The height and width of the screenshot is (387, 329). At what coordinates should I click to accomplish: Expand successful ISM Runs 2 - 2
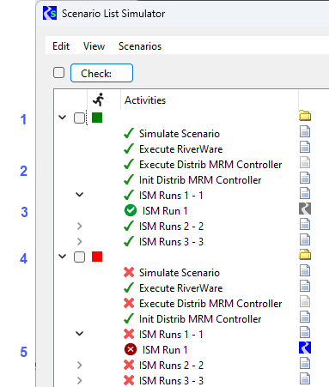coord(80,227)
